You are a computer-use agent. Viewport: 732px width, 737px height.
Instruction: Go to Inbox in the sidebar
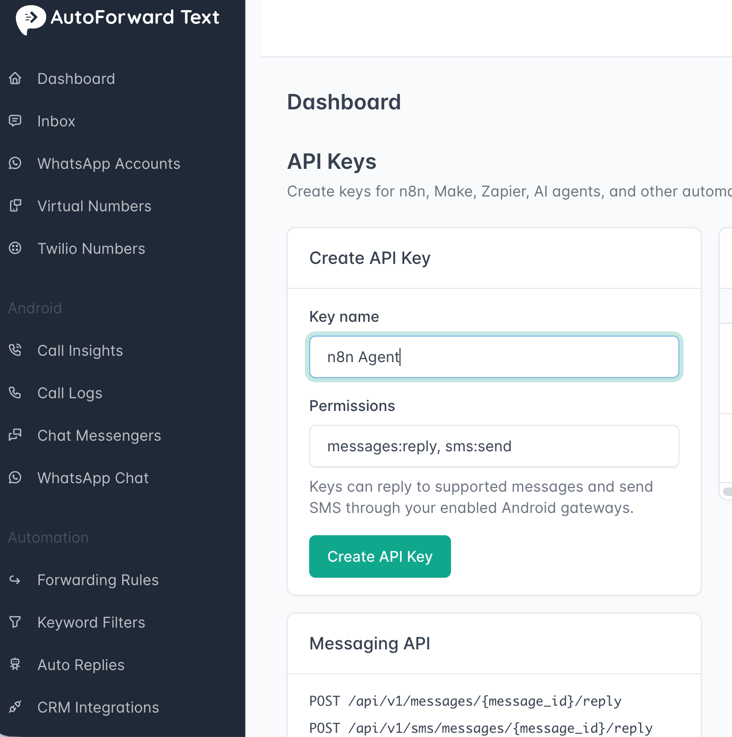56,121
